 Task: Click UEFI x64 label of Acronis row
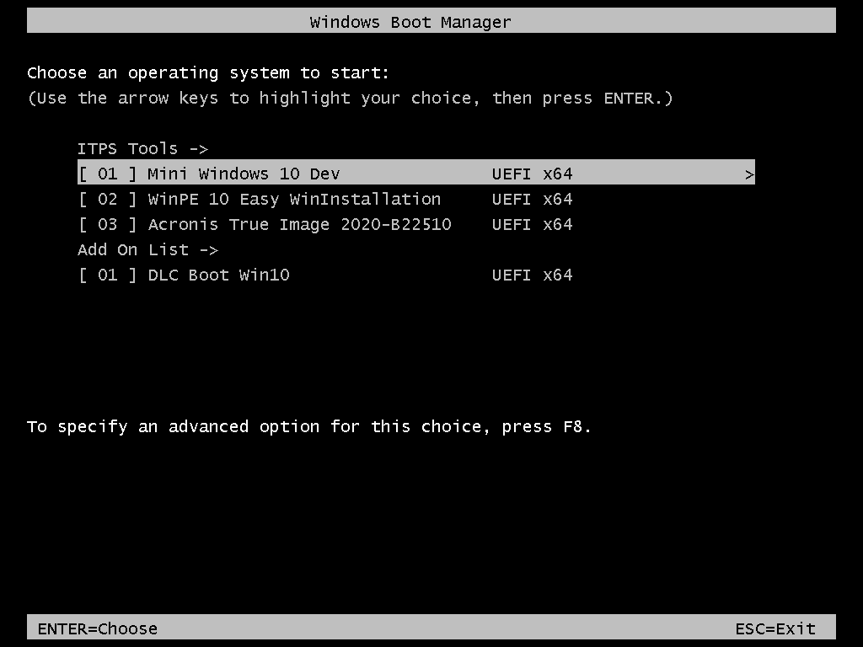[x=533, y=224]
